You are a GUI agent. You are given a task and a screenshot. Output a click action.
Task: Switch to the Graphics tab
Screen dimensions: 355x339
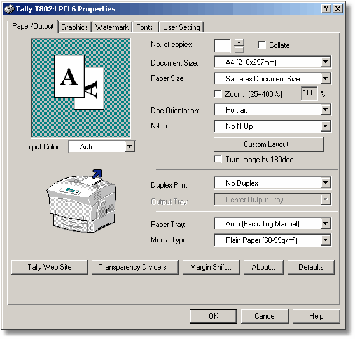click(74, 27)
